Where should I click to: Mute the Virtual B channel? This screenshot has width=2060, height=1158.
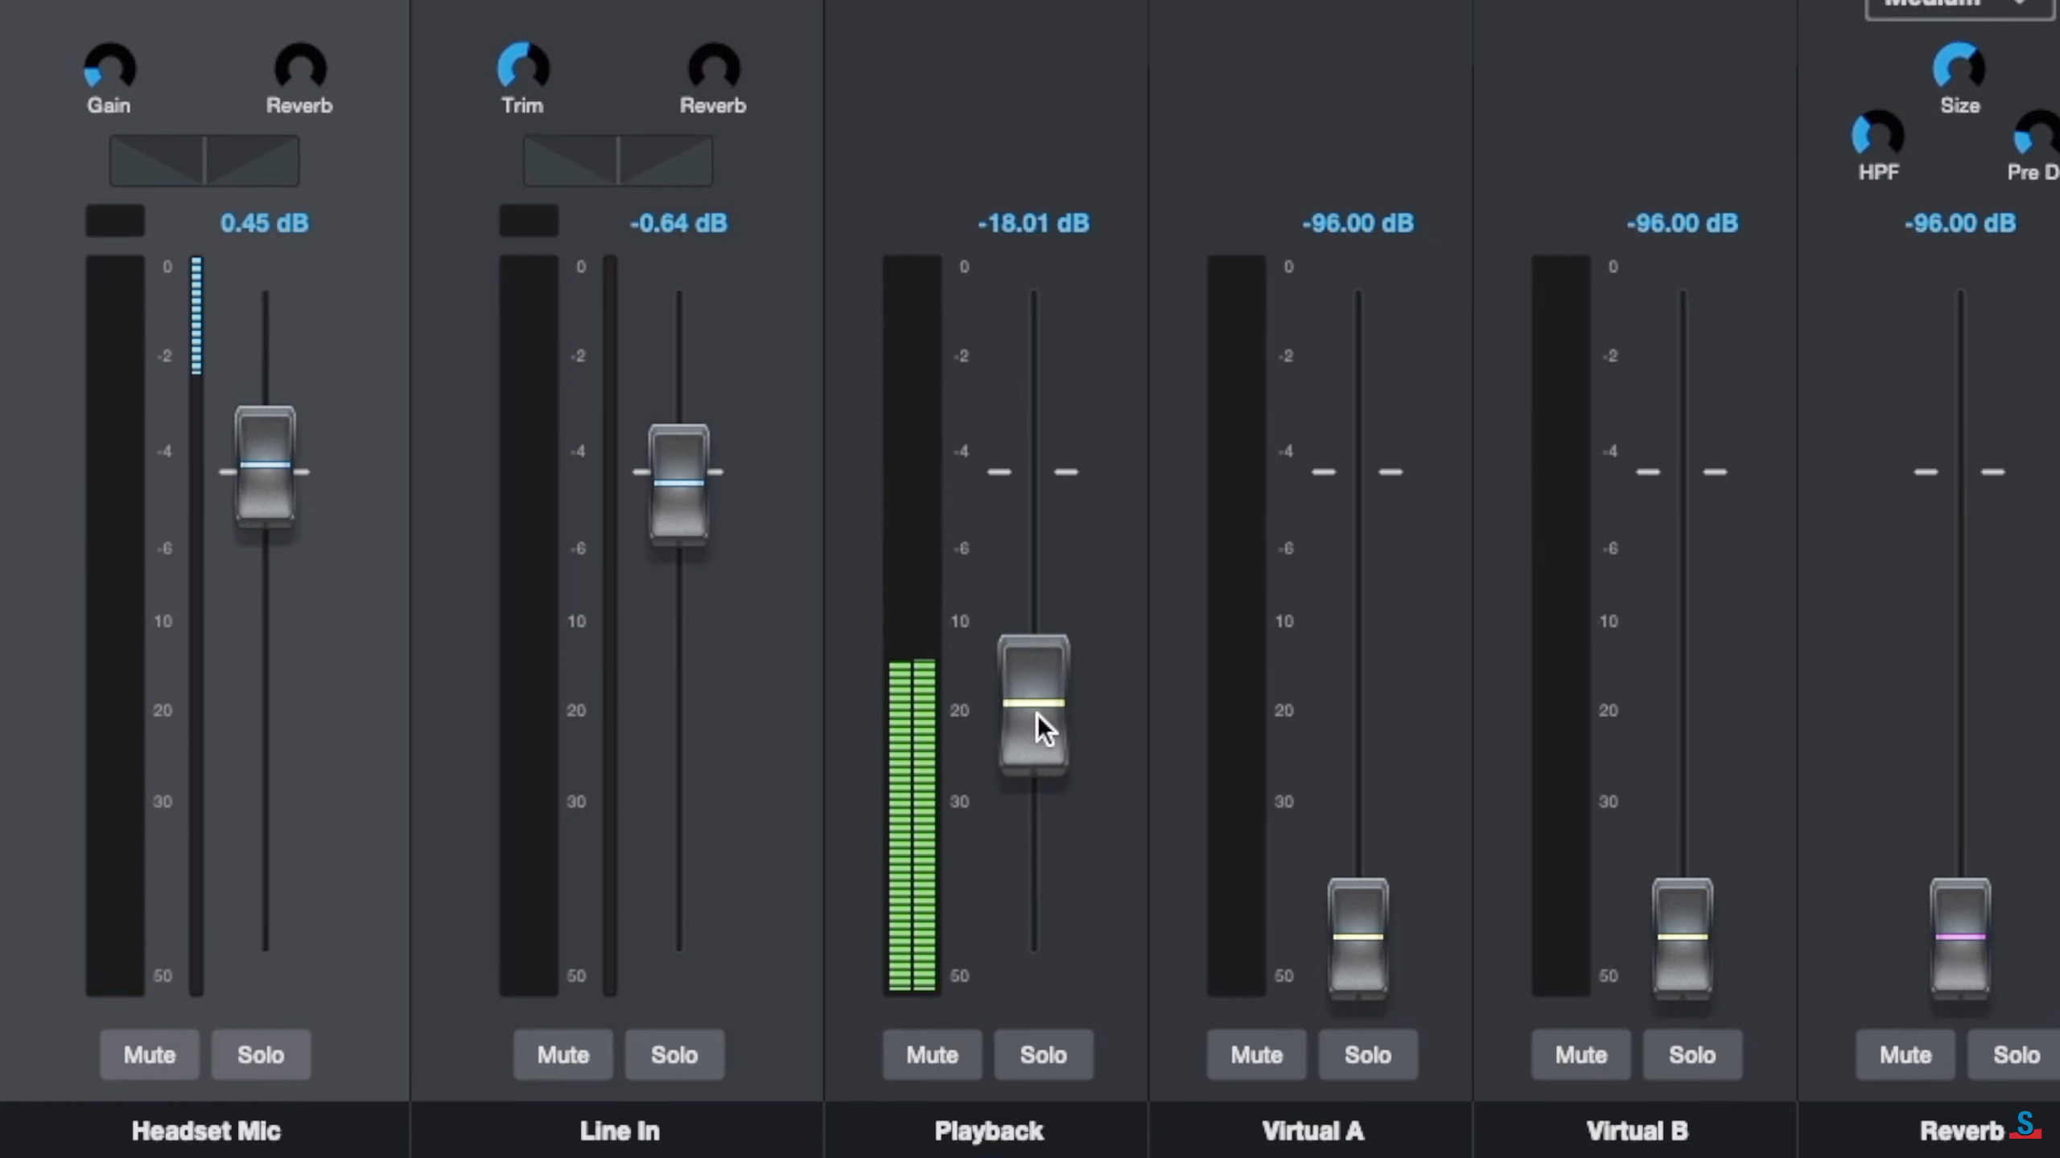pyautogui.click(x=1580, y=1054)
